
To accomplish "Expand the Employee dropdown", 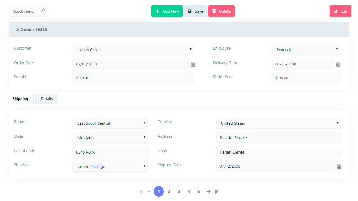I will pyautogui.click(x=306, y=50).
